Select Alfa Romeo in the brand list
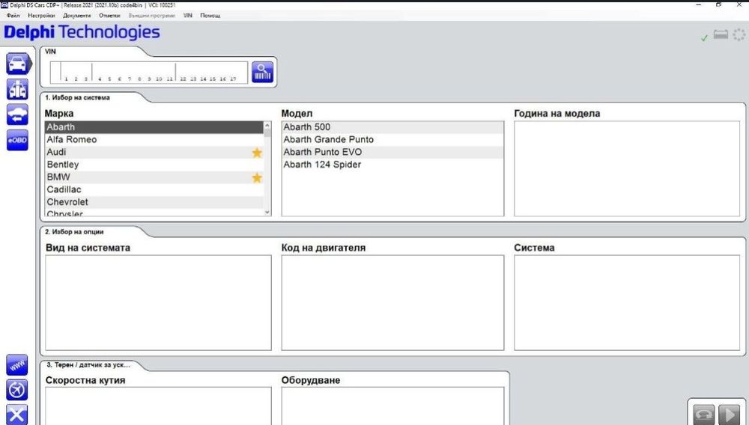 [x=154, y=139]
